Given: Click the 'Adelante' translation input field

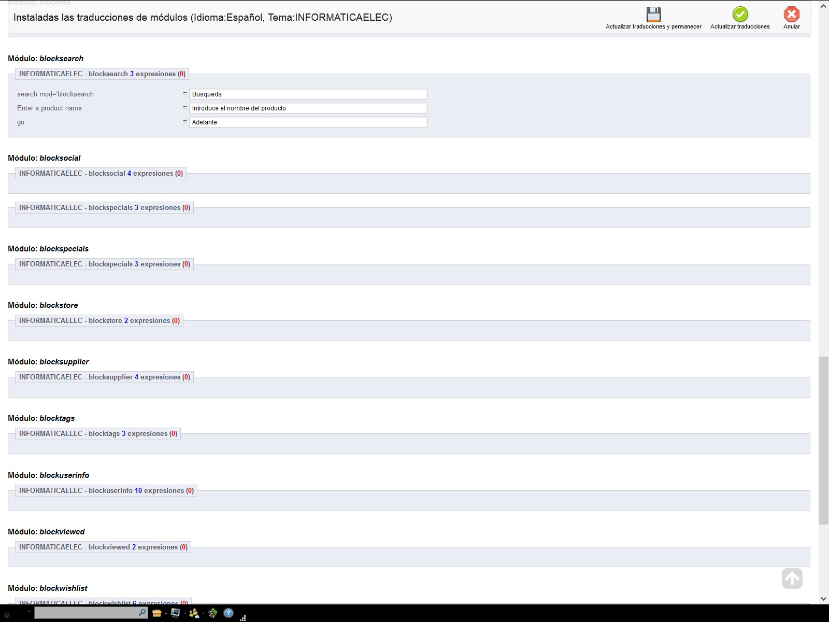Looking at the screenshot, I should point(308,122).
